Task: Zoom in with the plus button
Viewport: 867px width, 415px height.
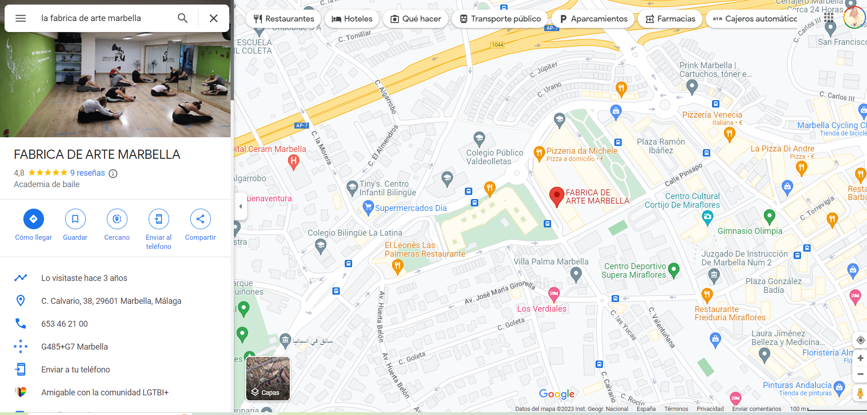Action: click(861, 358)
